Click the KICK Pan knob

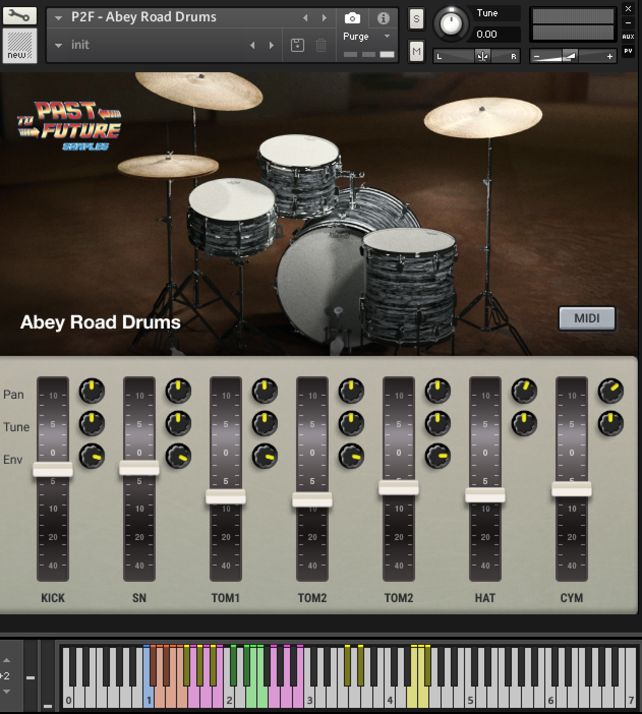click(x=92, y=391)
